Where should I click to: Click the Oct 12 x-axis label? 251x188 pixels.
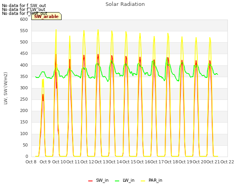87,162
